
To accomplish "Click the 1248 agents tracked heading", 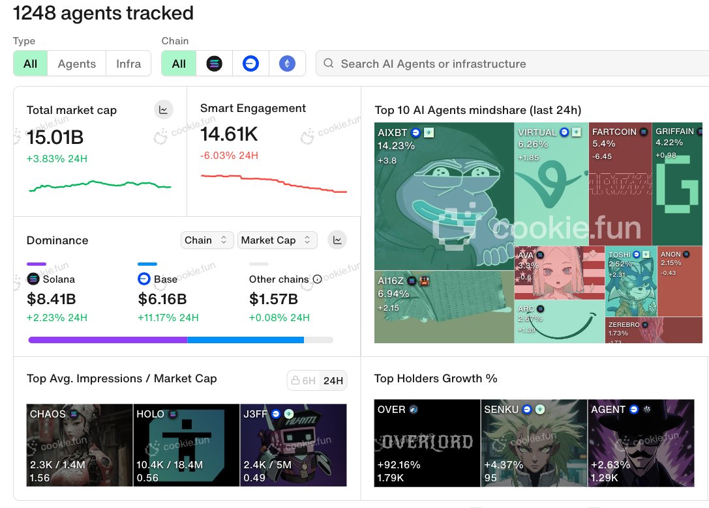I will (103, 12).
